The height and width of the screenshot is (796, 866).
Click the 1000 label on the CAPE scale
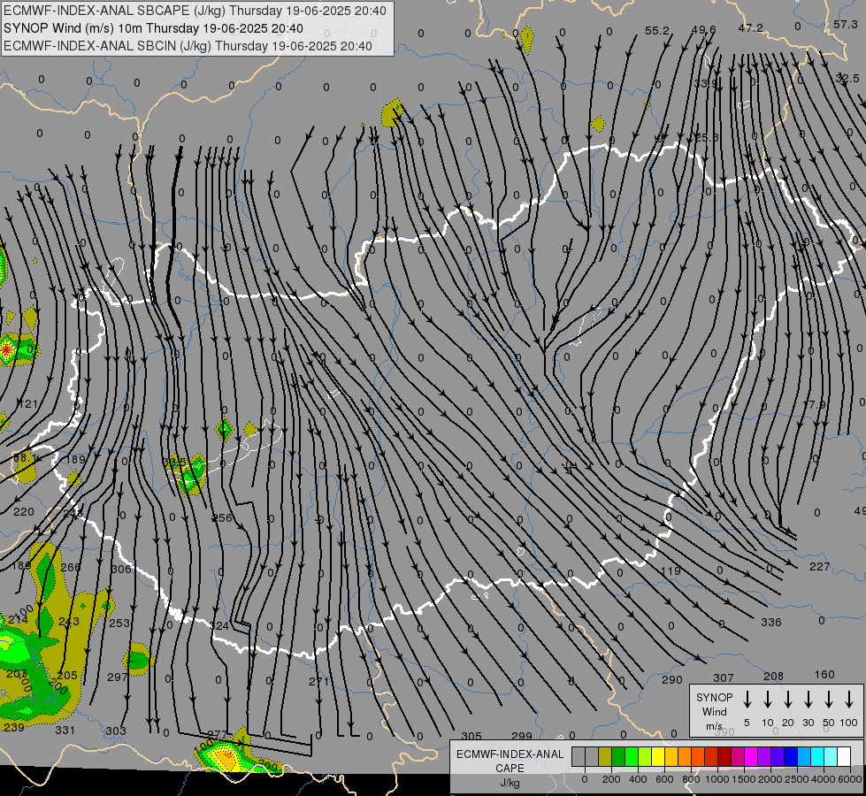717,779
